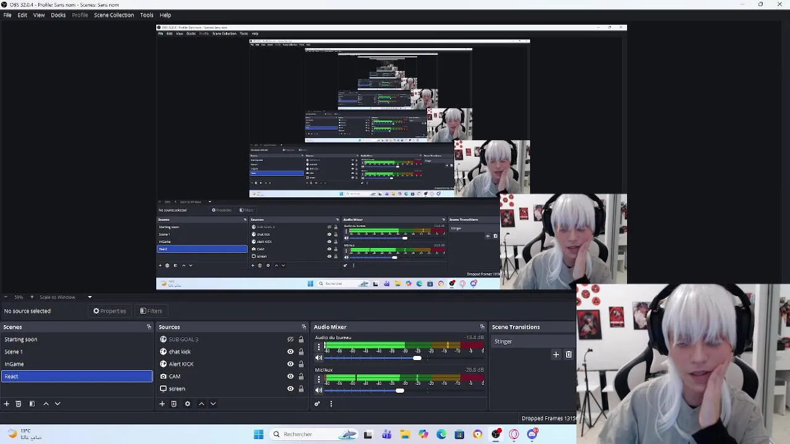The height and width of the screenshot is (444, 790).
Task: Open the weather widget showing 13°C
Action: coord(25,434)
